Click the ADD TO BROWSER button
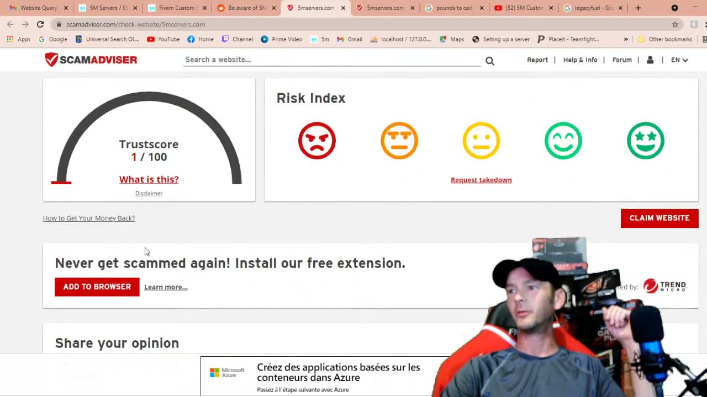 [97, 287]
